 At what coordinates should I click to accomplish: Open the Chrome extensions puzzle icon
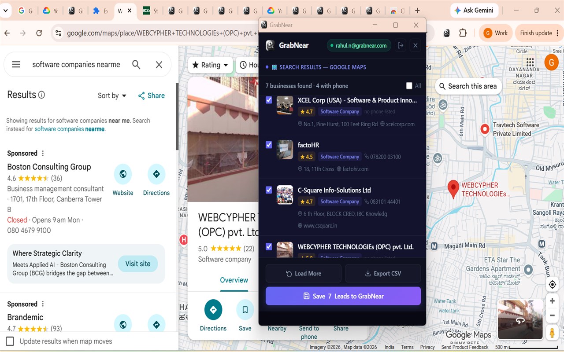[463, 33]
